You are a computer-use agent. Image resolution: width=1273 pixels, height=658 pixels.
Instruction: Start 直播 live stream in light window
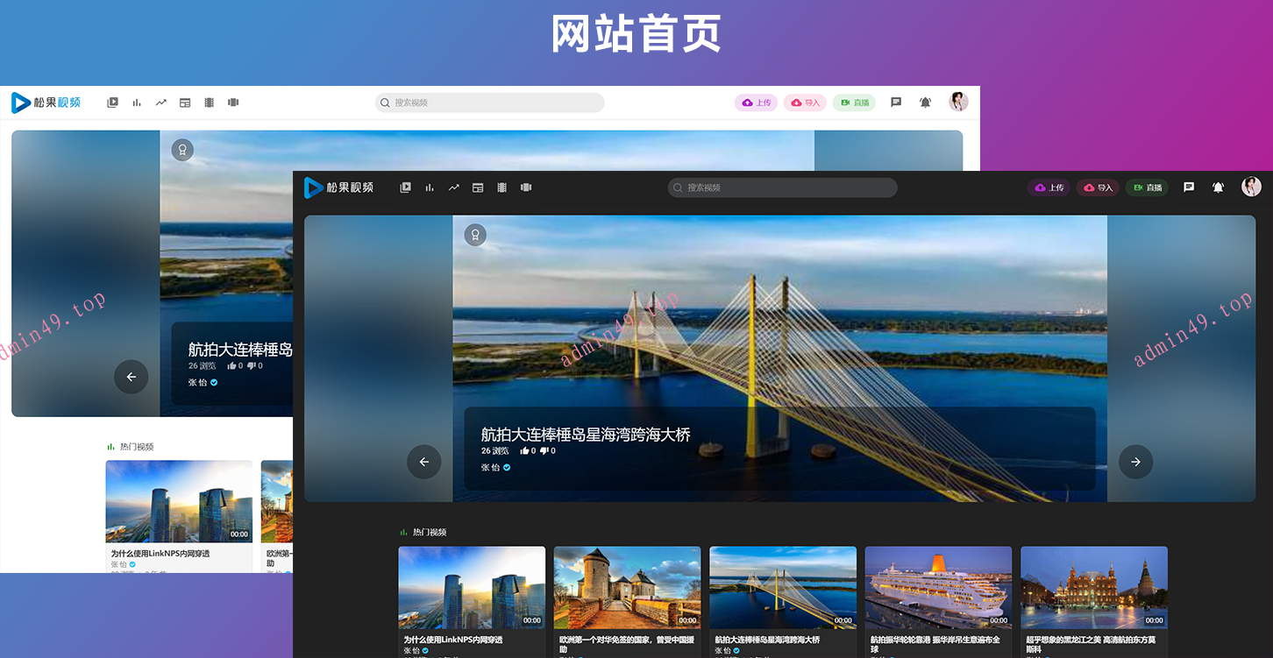tap(854, 103)
